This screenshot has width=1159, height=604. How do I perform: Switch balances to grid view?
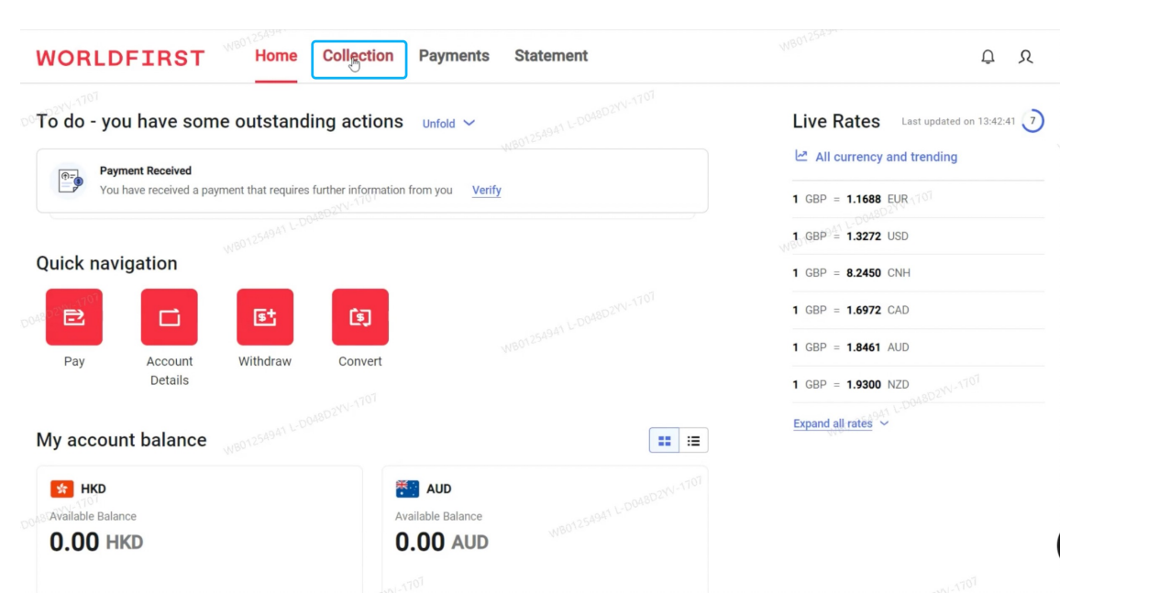664,441
